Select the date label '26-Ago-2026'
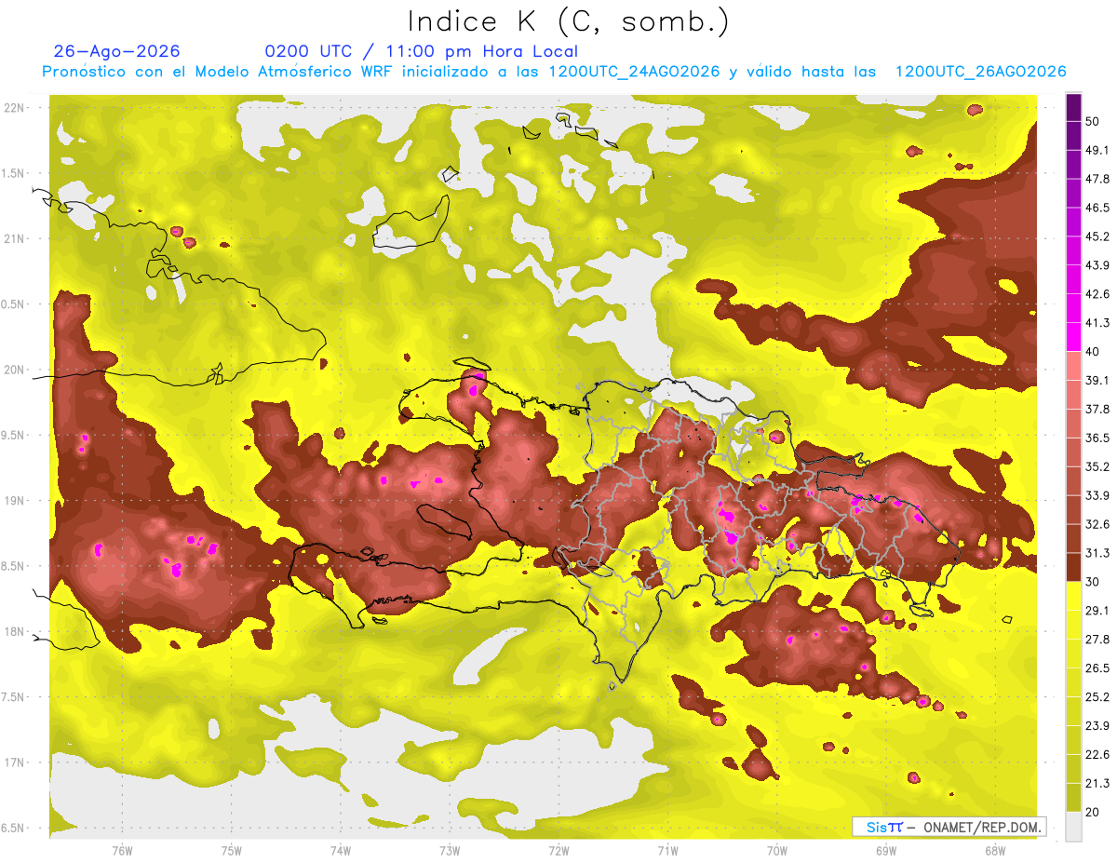Viewport: 1117px width, 863px height. click(117, 51)
